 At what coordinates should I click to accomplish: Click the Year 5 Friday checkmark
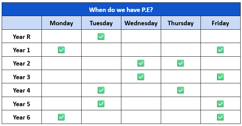click(x=220, y=104)
